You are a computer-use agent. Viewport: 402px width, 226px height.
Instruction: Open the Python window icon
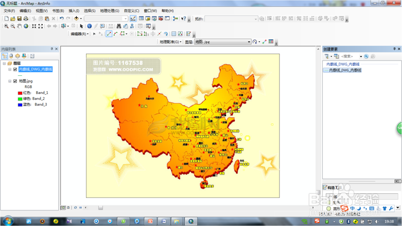167,18
